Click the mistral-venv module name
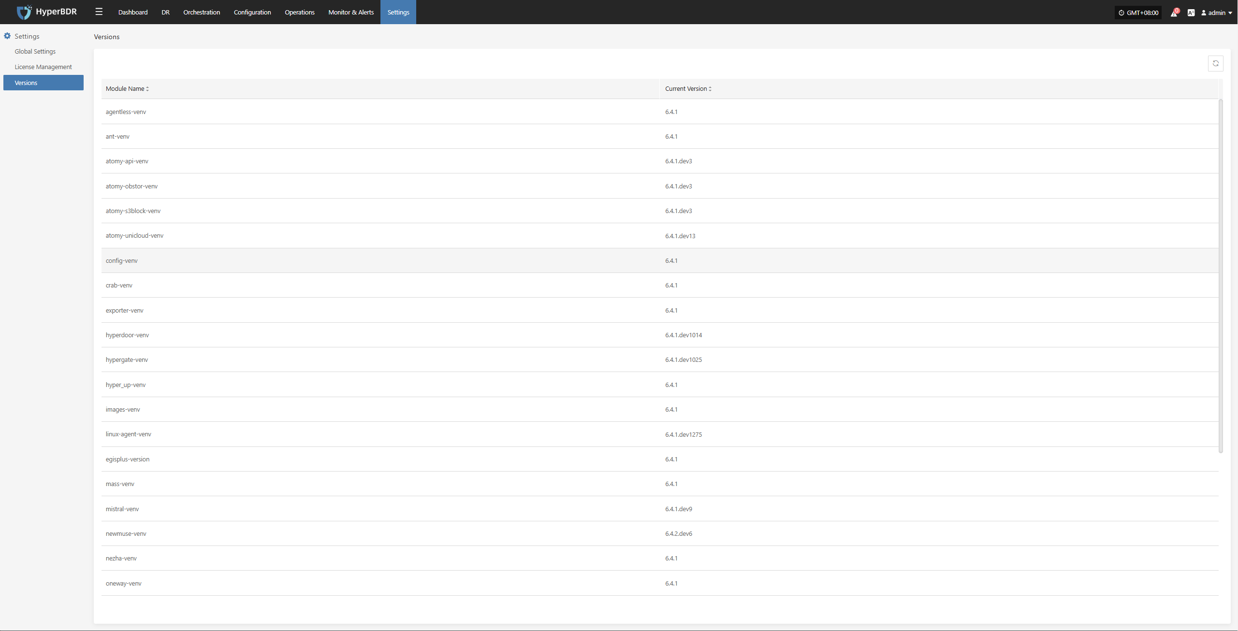The width and height of the screenshot is (1238, 631). [x=122, y=509]
